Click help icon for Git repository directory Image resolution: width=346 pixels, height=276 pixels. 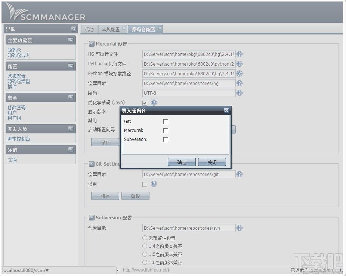pyautogui.click(x=240, y=174)
